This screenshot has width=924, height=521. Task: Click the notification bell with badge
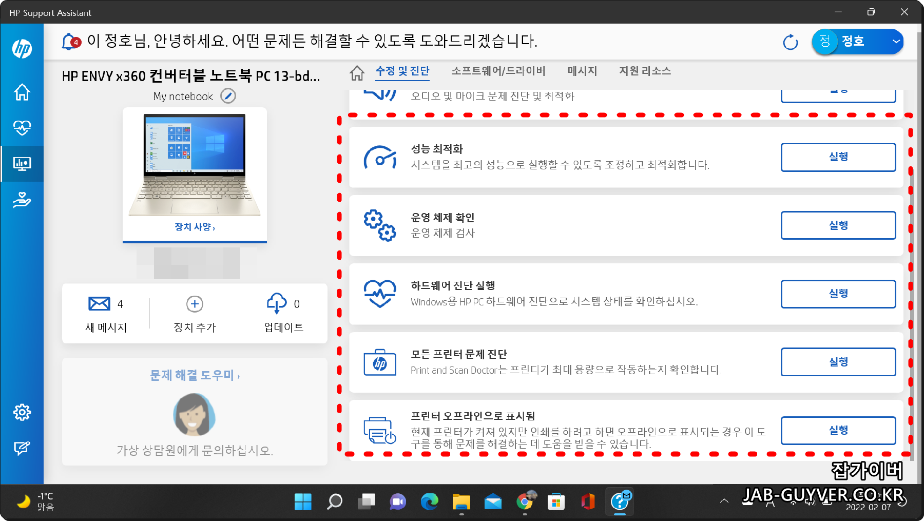[x=70, y=42]
